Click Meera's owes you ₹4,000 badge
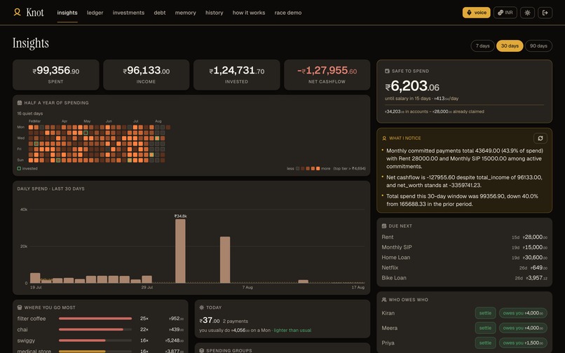Viewport: 565px width, 353px height. coord(523,328)
